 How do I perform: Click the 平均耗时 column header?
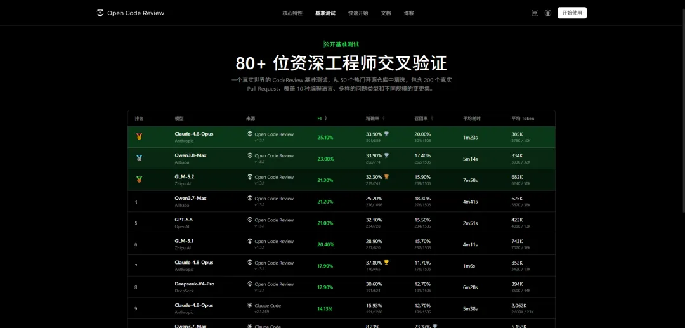472,119
